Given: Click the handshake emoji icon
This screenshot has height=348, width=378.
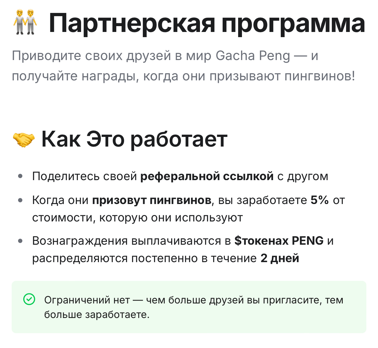Looking at the screenshot, I should (x=24, y=140).
